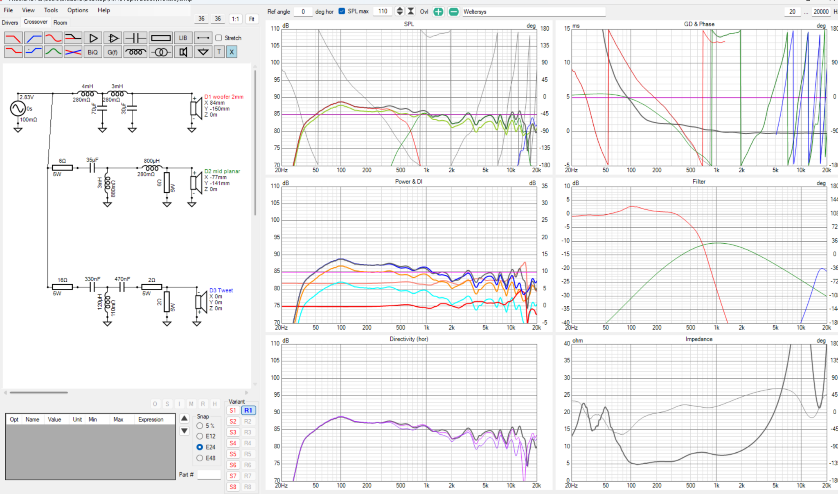Click the 1:1 zoom button

pyautogui.click(x=235, y=19)
